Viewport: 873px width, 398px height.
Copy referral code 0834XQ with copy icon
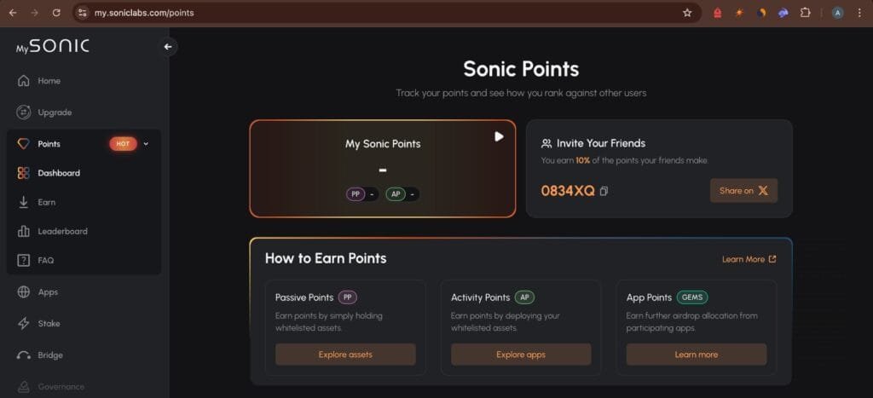pyautogui.click(x=604, y=192)
